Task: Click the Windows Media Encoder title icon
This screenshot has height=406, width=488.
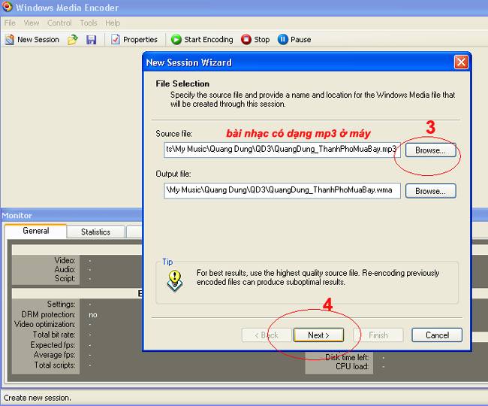Action: point(7,8)
